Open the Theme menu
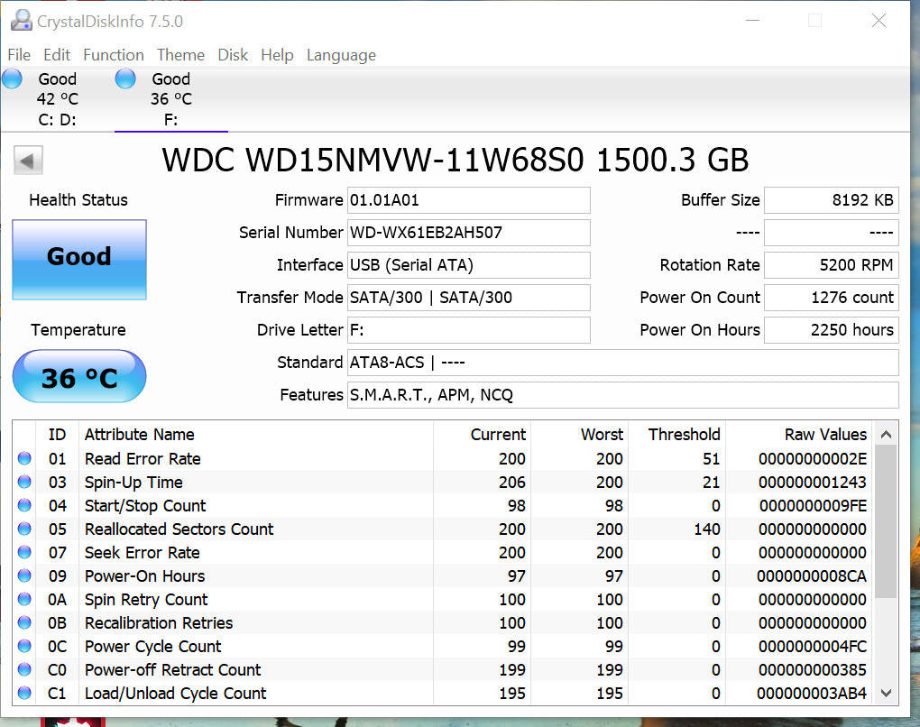Viewport: 920px width, 727px height. point(180,55)
